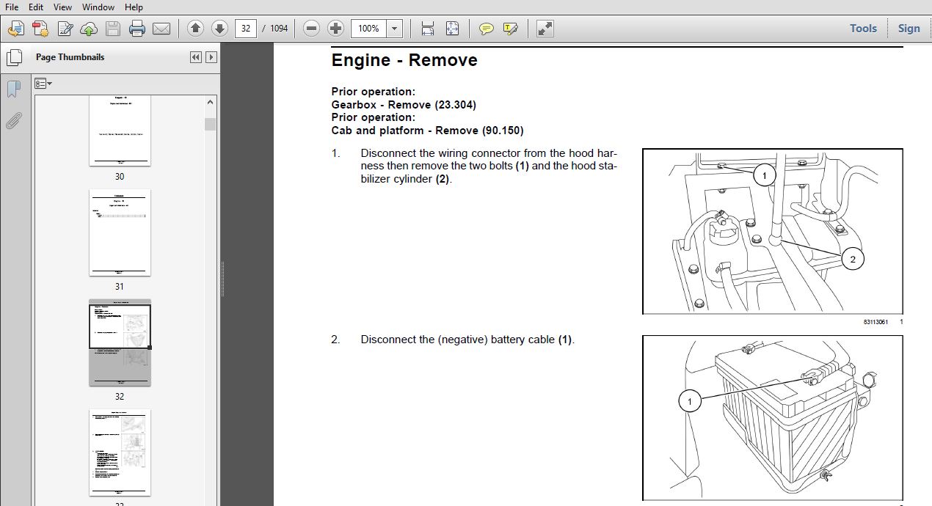Open the Help menu
This screenshot has height=506, width=932.
pos(134,7)
